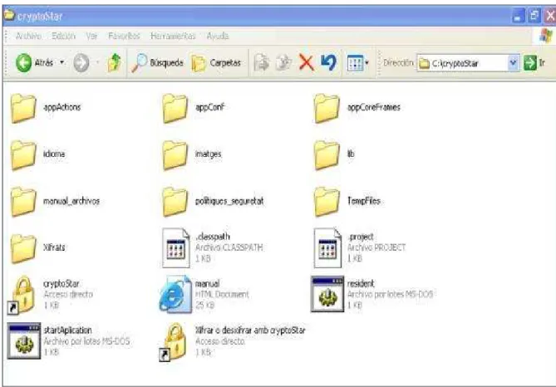Open the Archivo menu
The image size is (556, 387).
(28, 37)
